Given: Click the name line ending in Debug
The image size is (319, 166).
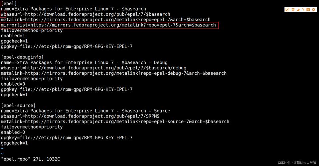Looking at the screenshot, I should click(84, 62).
